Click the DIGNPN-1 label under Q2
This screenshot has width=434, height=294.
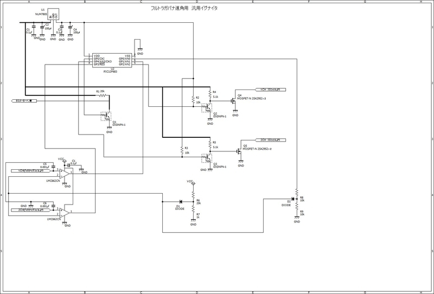click(220, 117)
